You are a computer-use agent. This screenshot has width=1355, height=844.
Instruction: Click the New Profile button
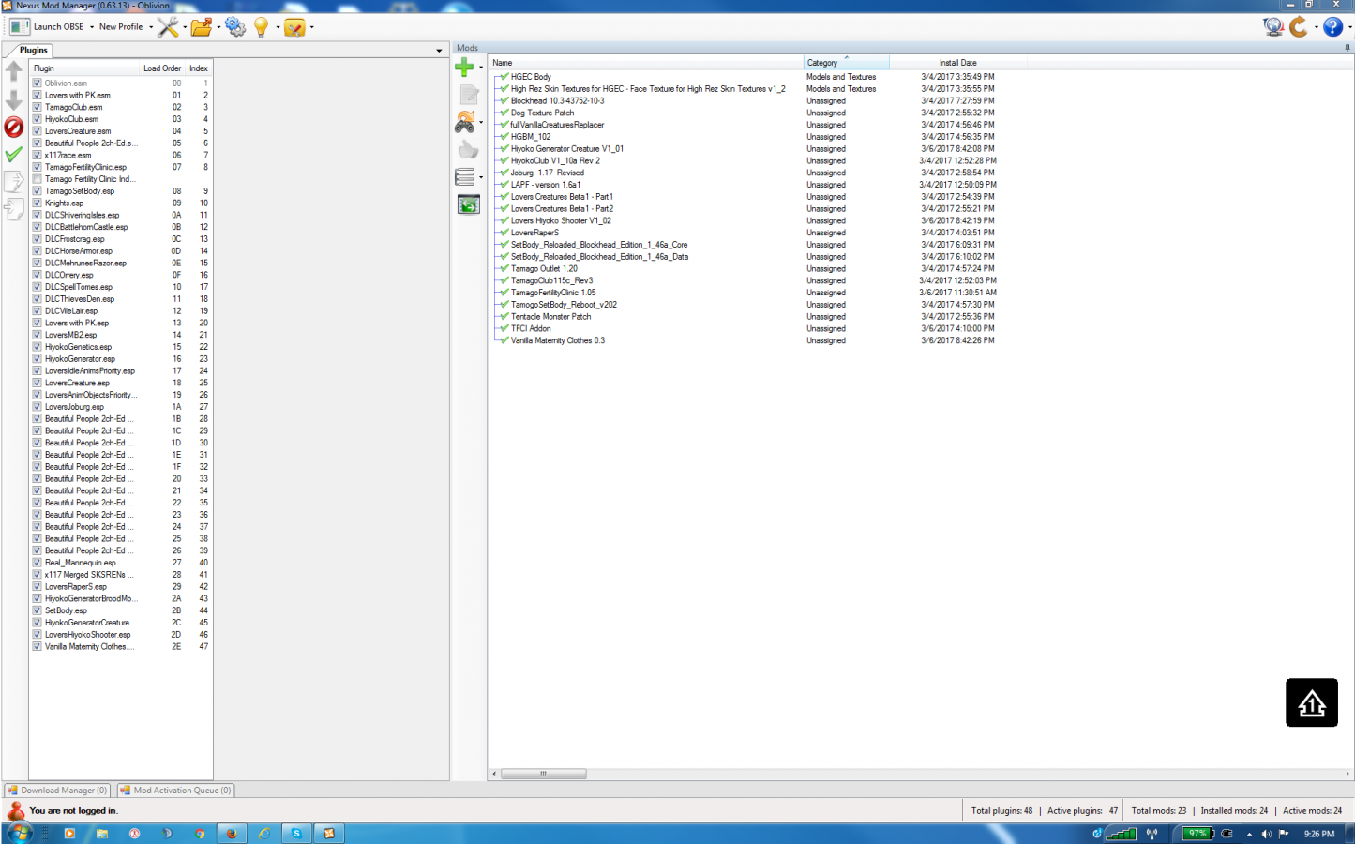coord(121,27)
